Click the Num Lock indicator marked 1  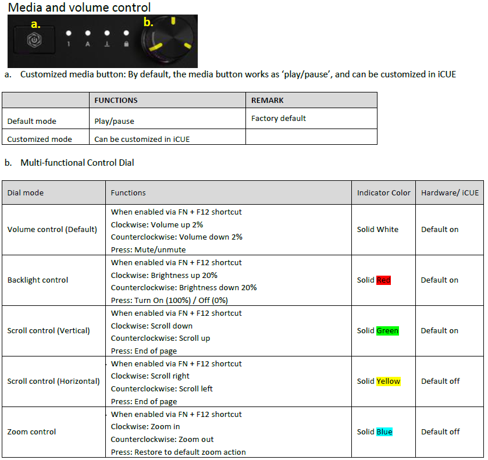click(x=69, y=38)
